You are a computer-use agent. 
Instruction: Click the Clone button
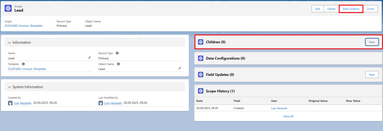pos(370,9)
